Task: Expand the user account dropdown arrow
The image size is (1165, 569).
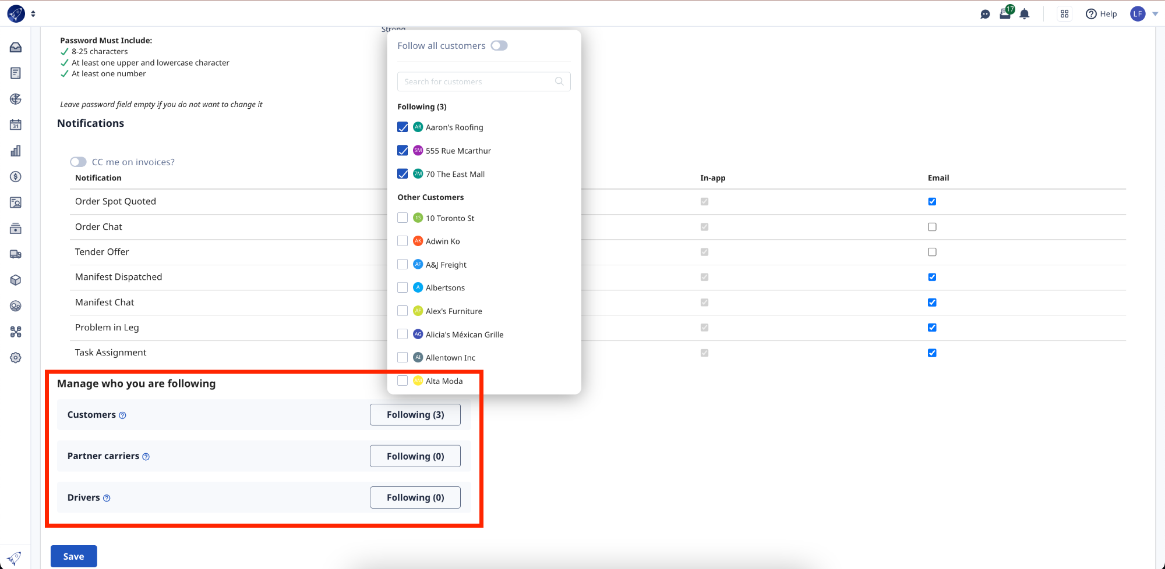Action: click(x=1155, y=14)
